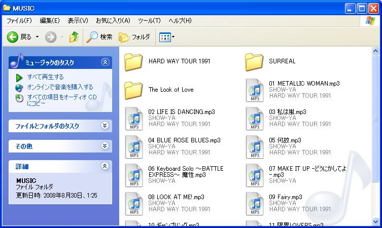Click the green play-all icon
Screen dimensions: 382x228
pos(19,78)
